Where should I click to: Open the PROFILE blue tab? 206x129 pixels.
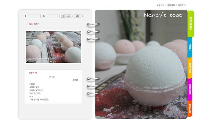point(190,47)
